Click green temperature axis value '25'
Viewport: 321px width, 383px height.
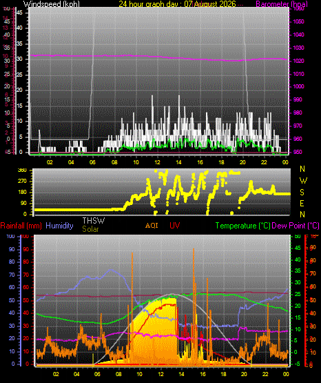click(x=298, y=295)
